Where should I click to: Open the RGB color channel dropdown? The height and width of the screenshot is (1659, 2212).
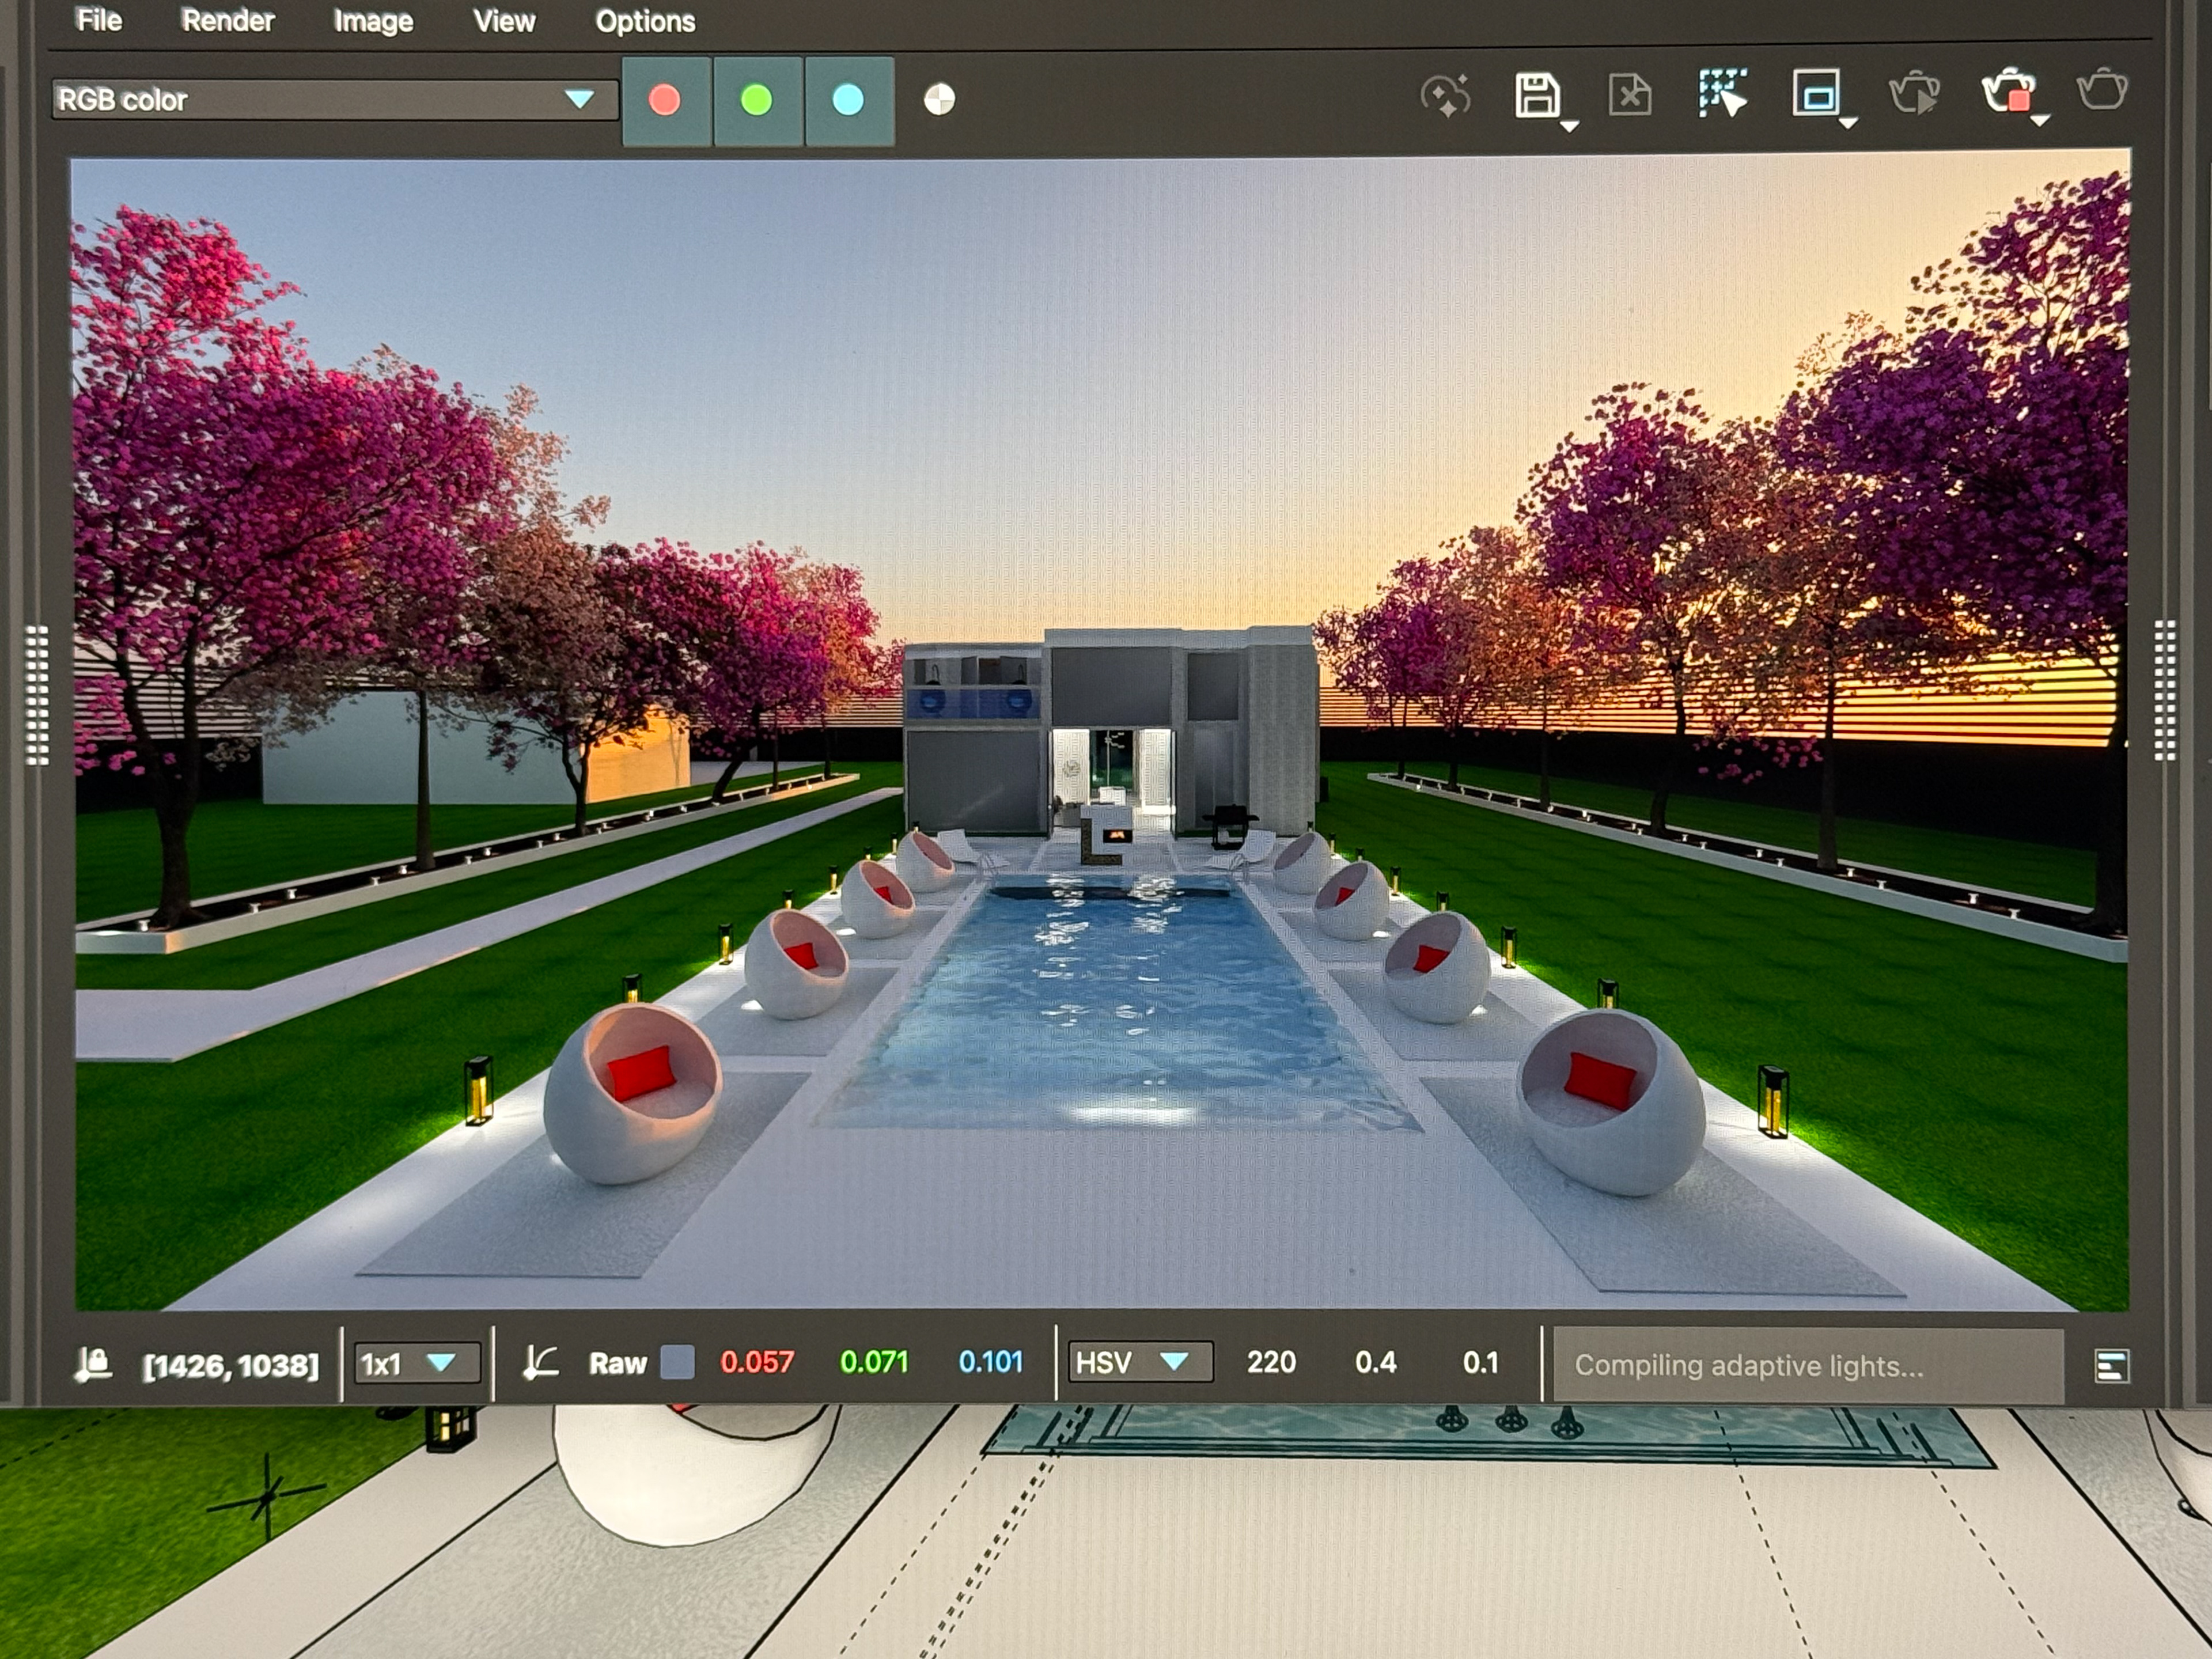(334, 100)
